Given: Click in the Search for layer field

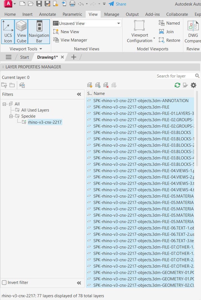Looking at the screenshot, I should pyautogui.click(x=175, y=76).
